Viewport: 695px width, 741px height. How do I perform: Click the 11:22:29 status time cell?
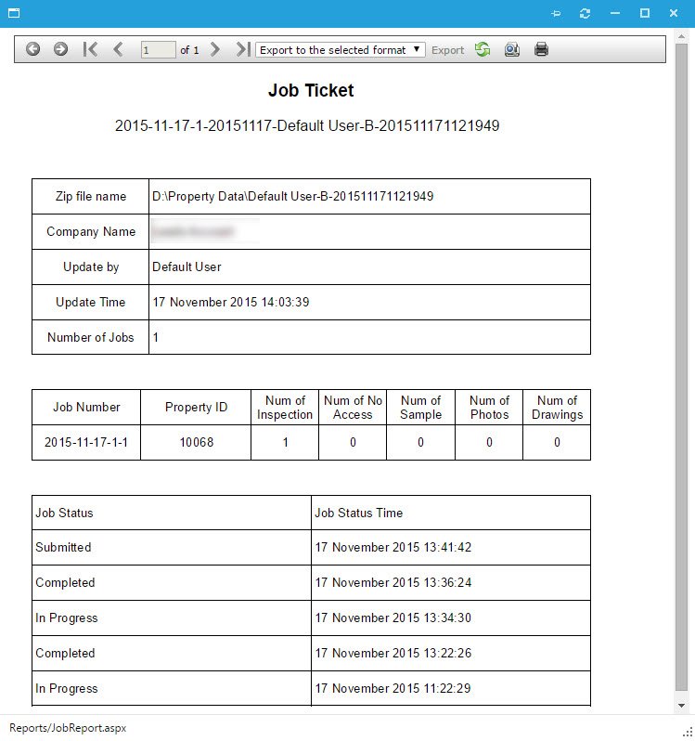[451, 689]
